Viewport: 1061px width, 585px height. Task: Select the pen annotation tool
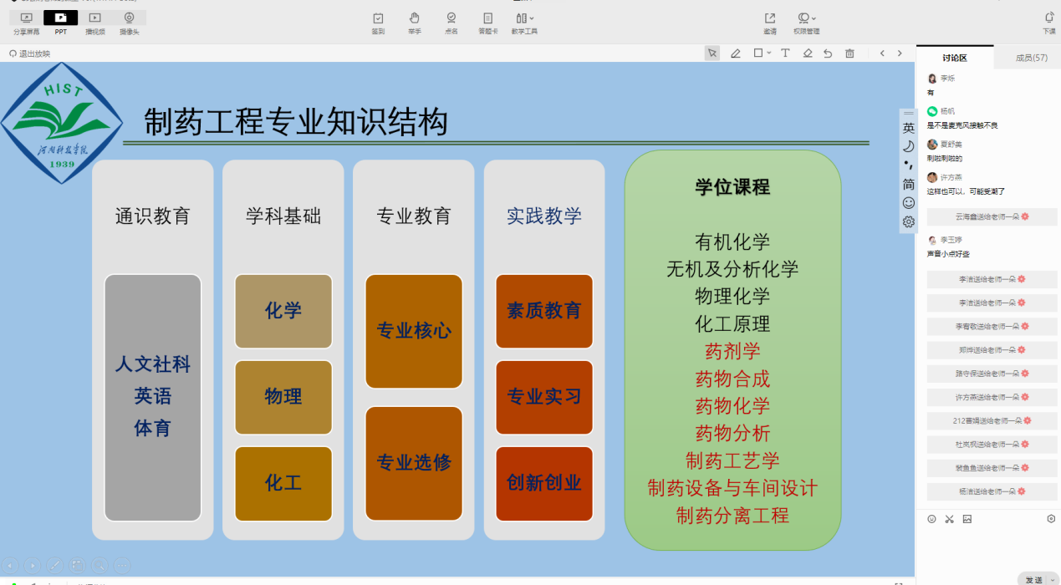tap(736, 53)
